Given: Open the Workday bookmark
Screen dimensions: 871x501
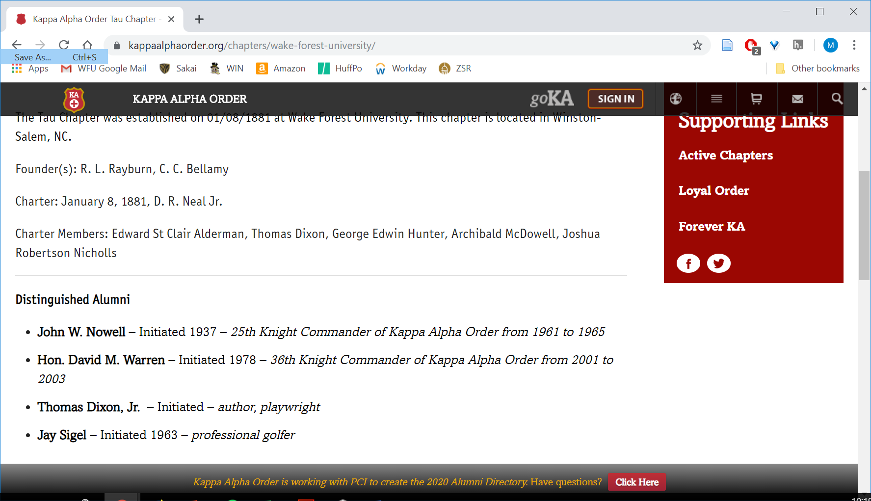Looking at the screenshot, I should [401, 69].
